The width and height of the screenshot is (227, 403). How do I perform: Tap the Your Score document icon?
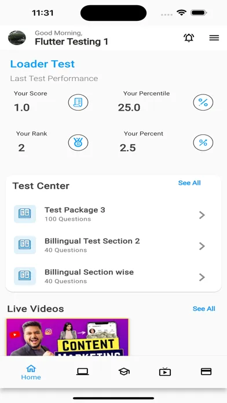[x=78, y=102]
